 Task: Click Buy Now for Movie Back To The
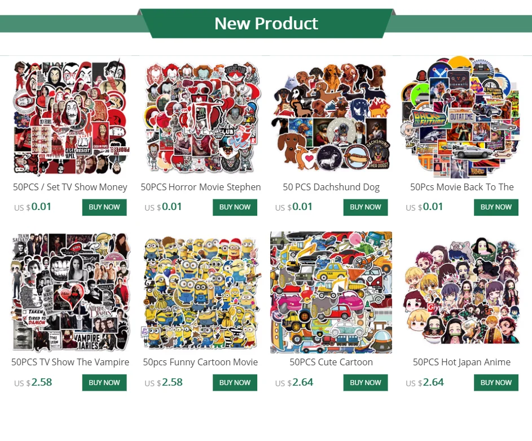(x=496, y=207)
